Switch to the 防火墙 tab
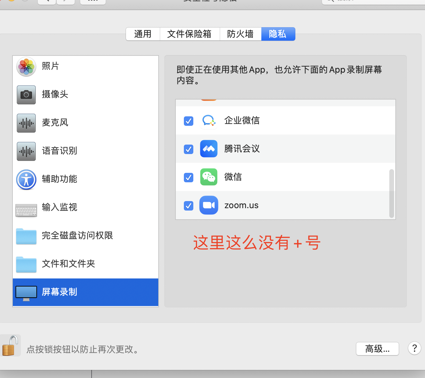Image resolution: width=425 pixels, height=378 pixels. pyautogui.click(x=240, y=34)
